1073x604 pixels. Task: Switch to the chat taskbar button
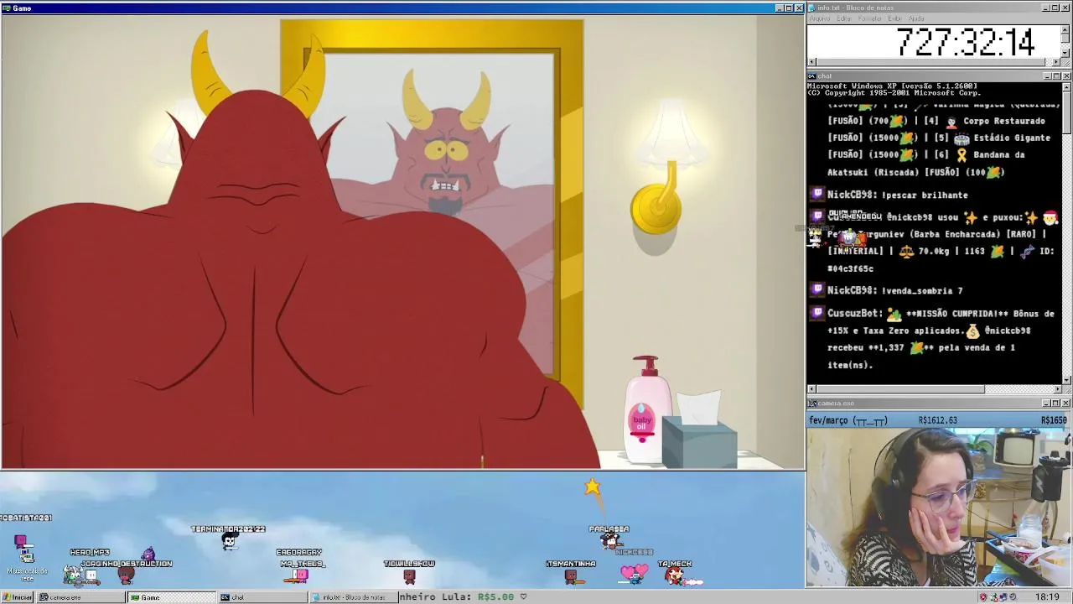tap(262, 597)
